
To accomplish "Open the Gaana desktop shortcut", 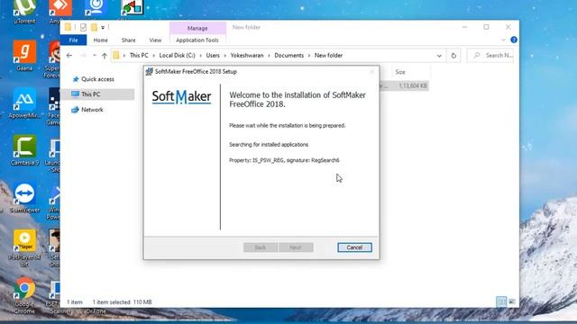I will (24, 56).
